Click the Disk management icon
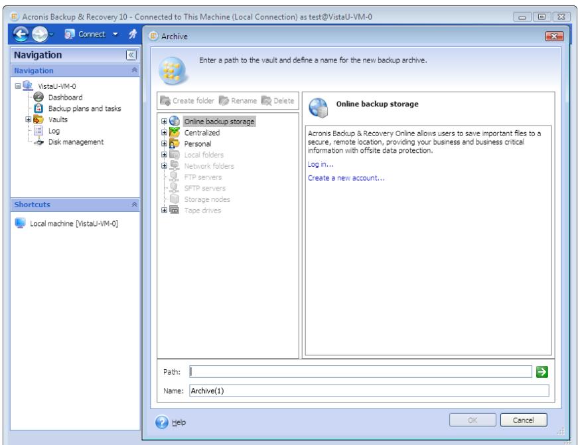Image resolution: width=578 pixels, height=445 pixels. click(x=38, y=141)
